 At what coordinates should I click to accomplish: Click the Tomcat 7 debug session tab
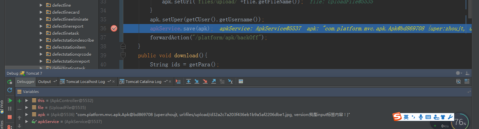(x=31, y=73)
